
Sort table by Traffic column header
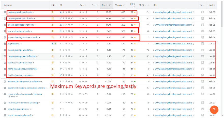[106, 5]
